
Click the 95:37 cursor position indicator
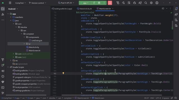tap(147, 98)
